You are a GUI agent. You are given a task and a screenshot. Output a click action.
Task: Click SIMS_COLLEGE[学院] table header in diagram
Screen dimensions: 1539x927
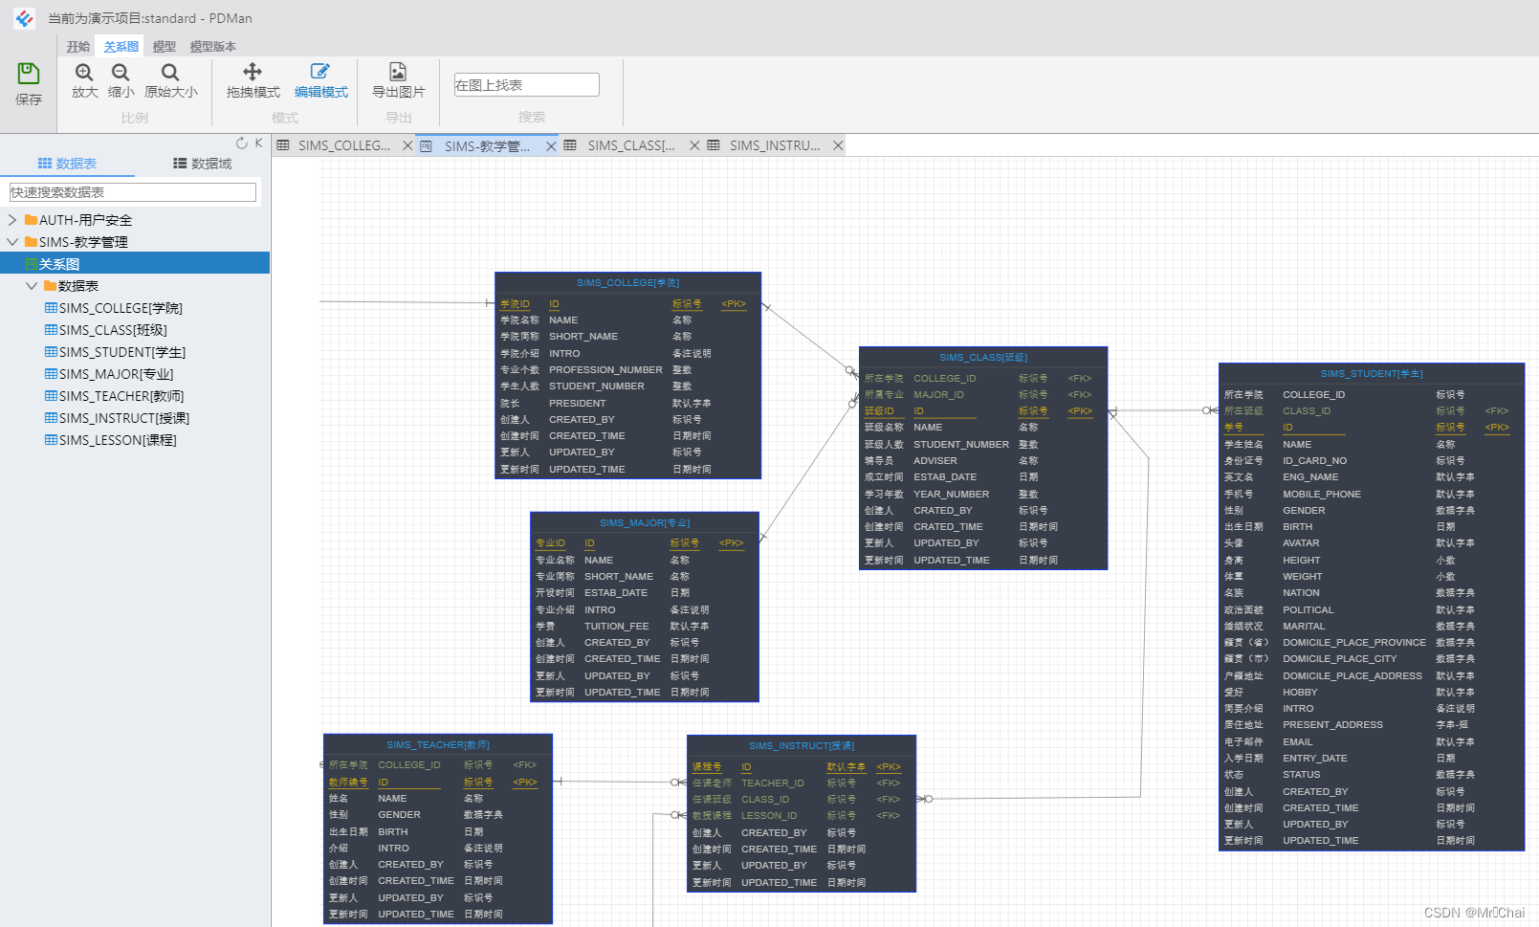coord(627,283)
